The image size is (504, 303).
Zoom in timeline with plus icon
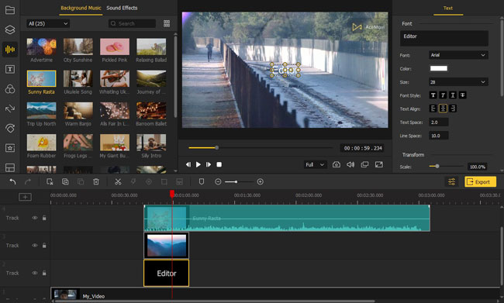pos(261,182)
